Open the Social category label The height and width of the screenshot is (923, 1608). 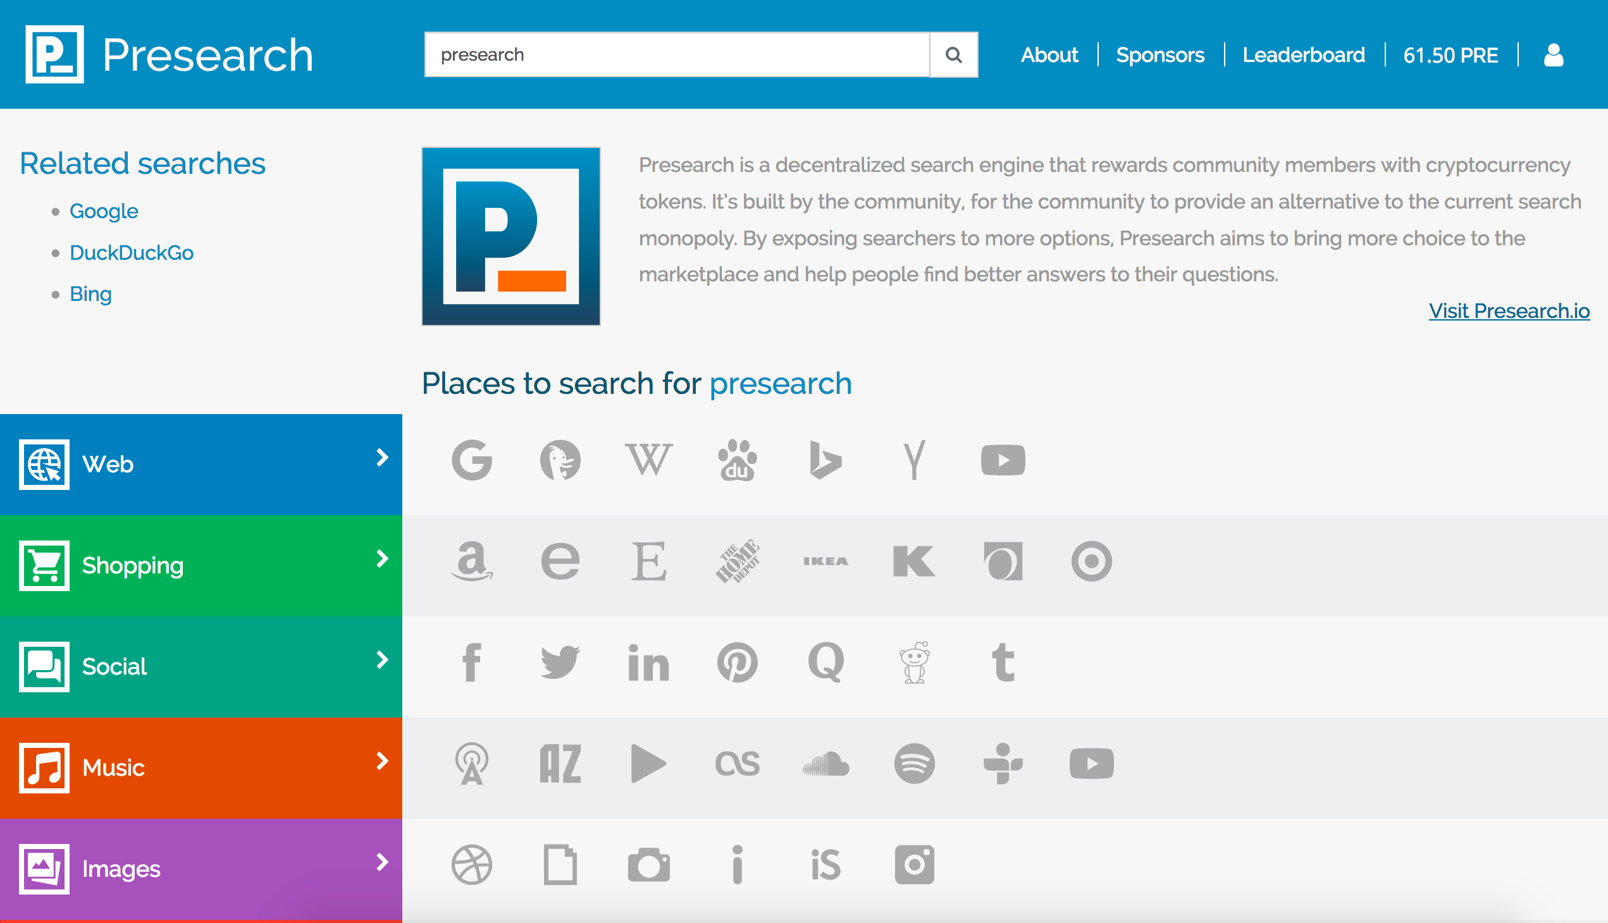pyautogui.click(x=114, y=667)
